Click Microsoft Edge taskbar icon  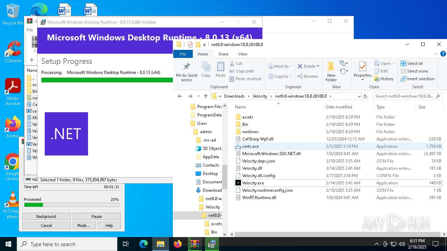pyautogui.click(x=144, y=244)
